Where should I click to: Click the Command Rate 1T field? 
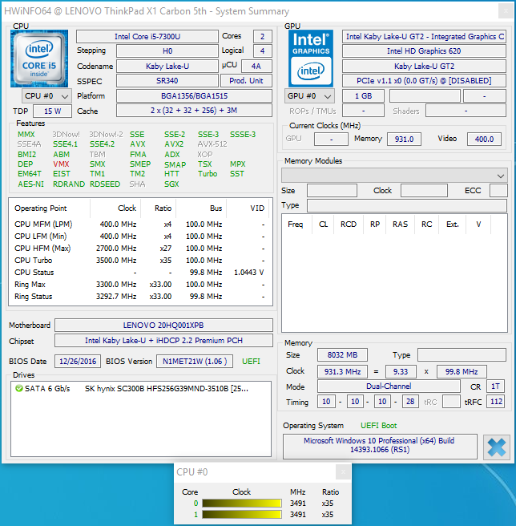495,386
